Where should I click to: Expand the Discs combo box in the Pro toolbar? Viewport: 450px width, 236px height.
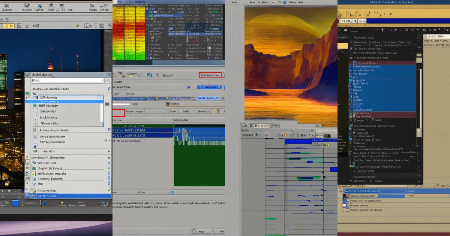pos(327,135)
